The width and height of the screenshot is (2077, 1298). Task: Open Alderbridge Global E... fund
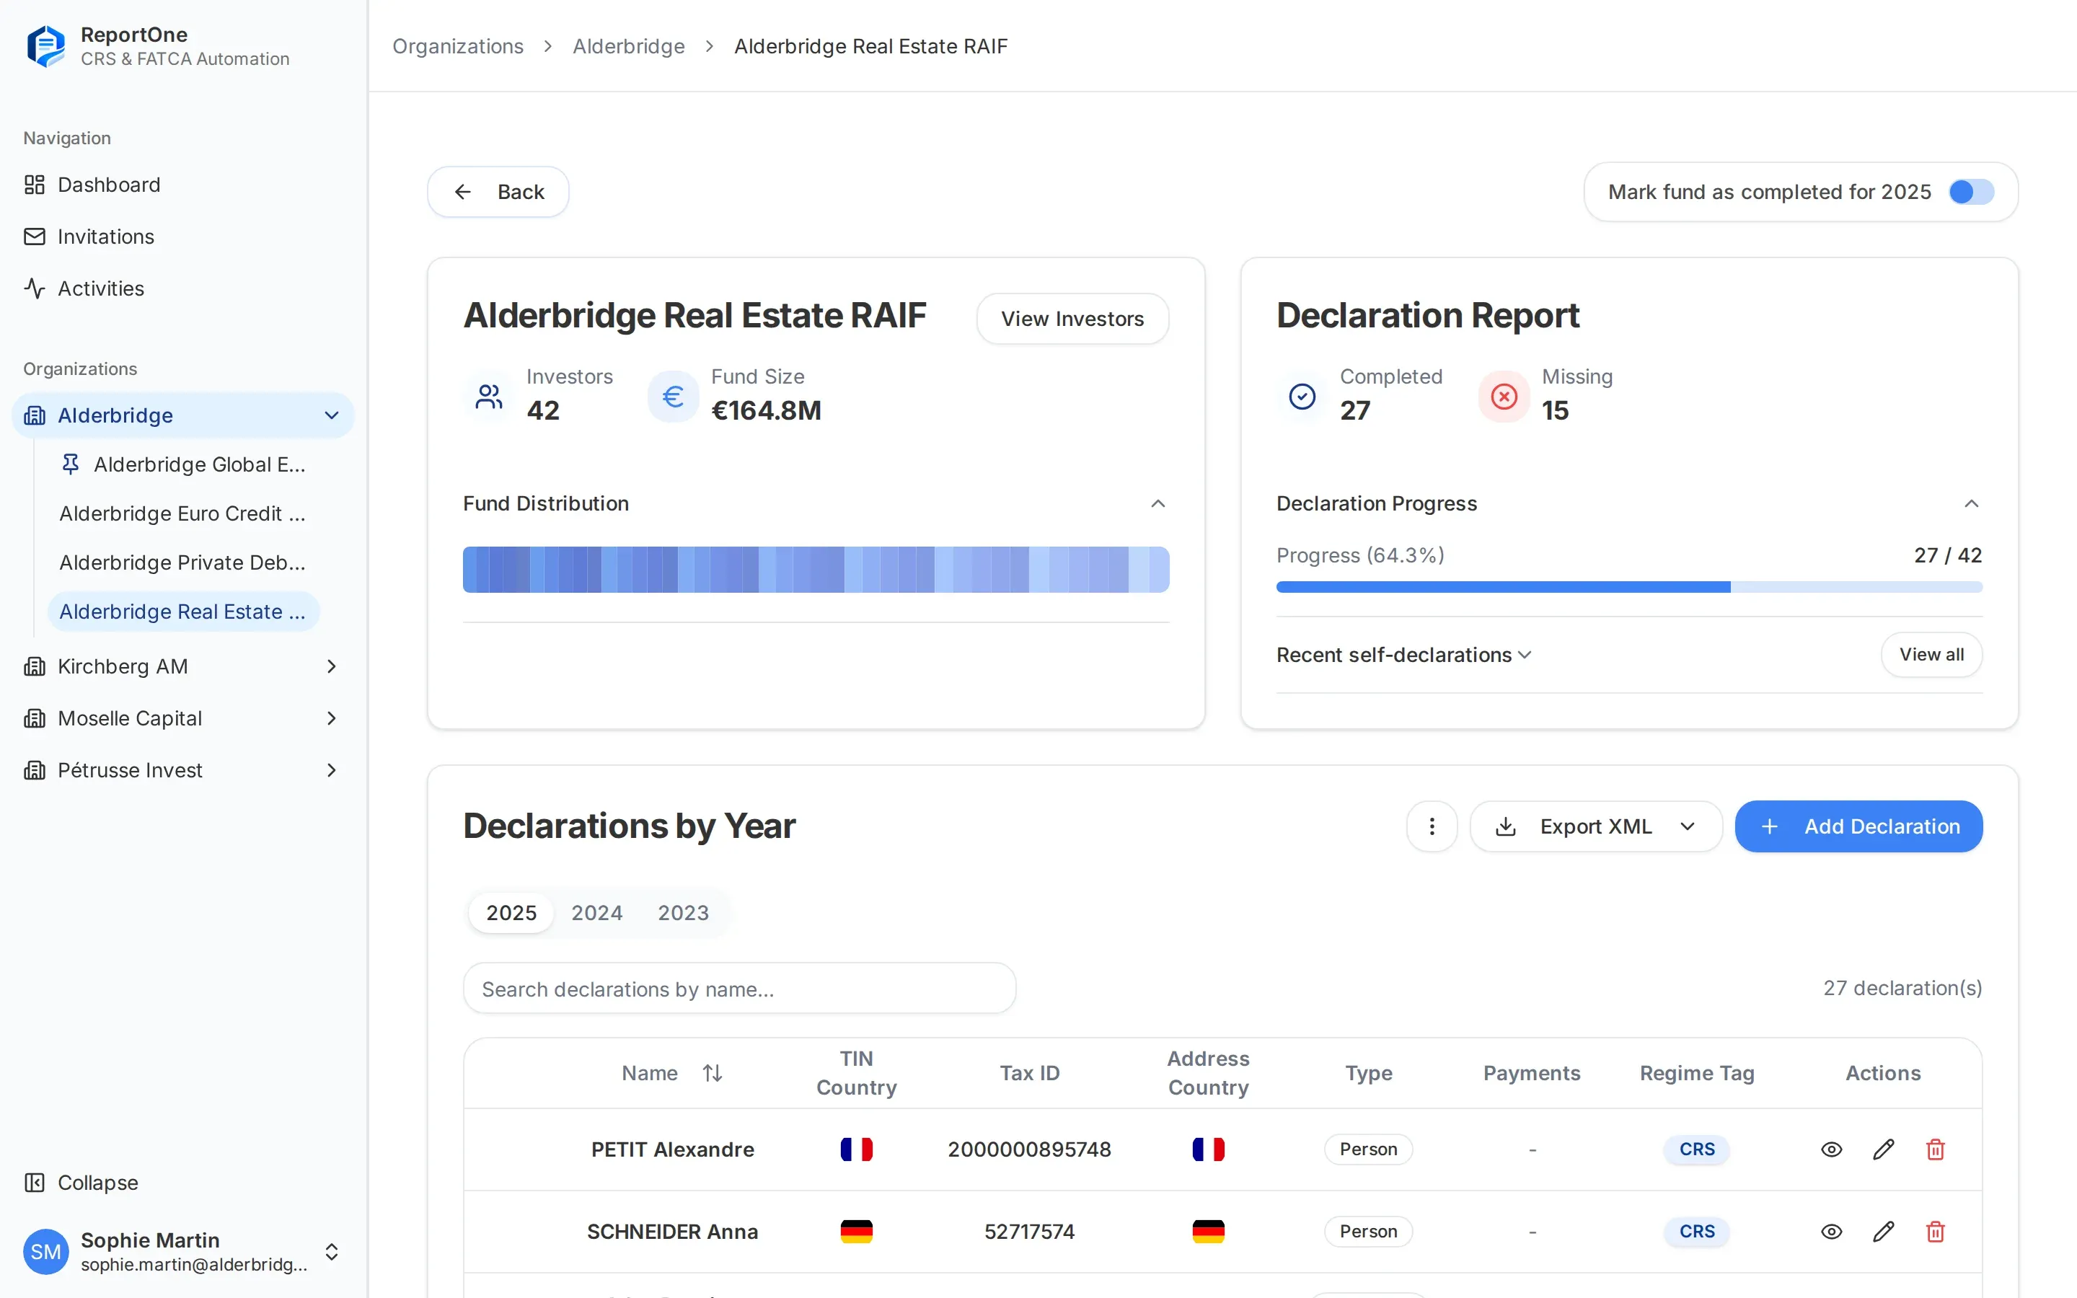[x=199, y=464]
